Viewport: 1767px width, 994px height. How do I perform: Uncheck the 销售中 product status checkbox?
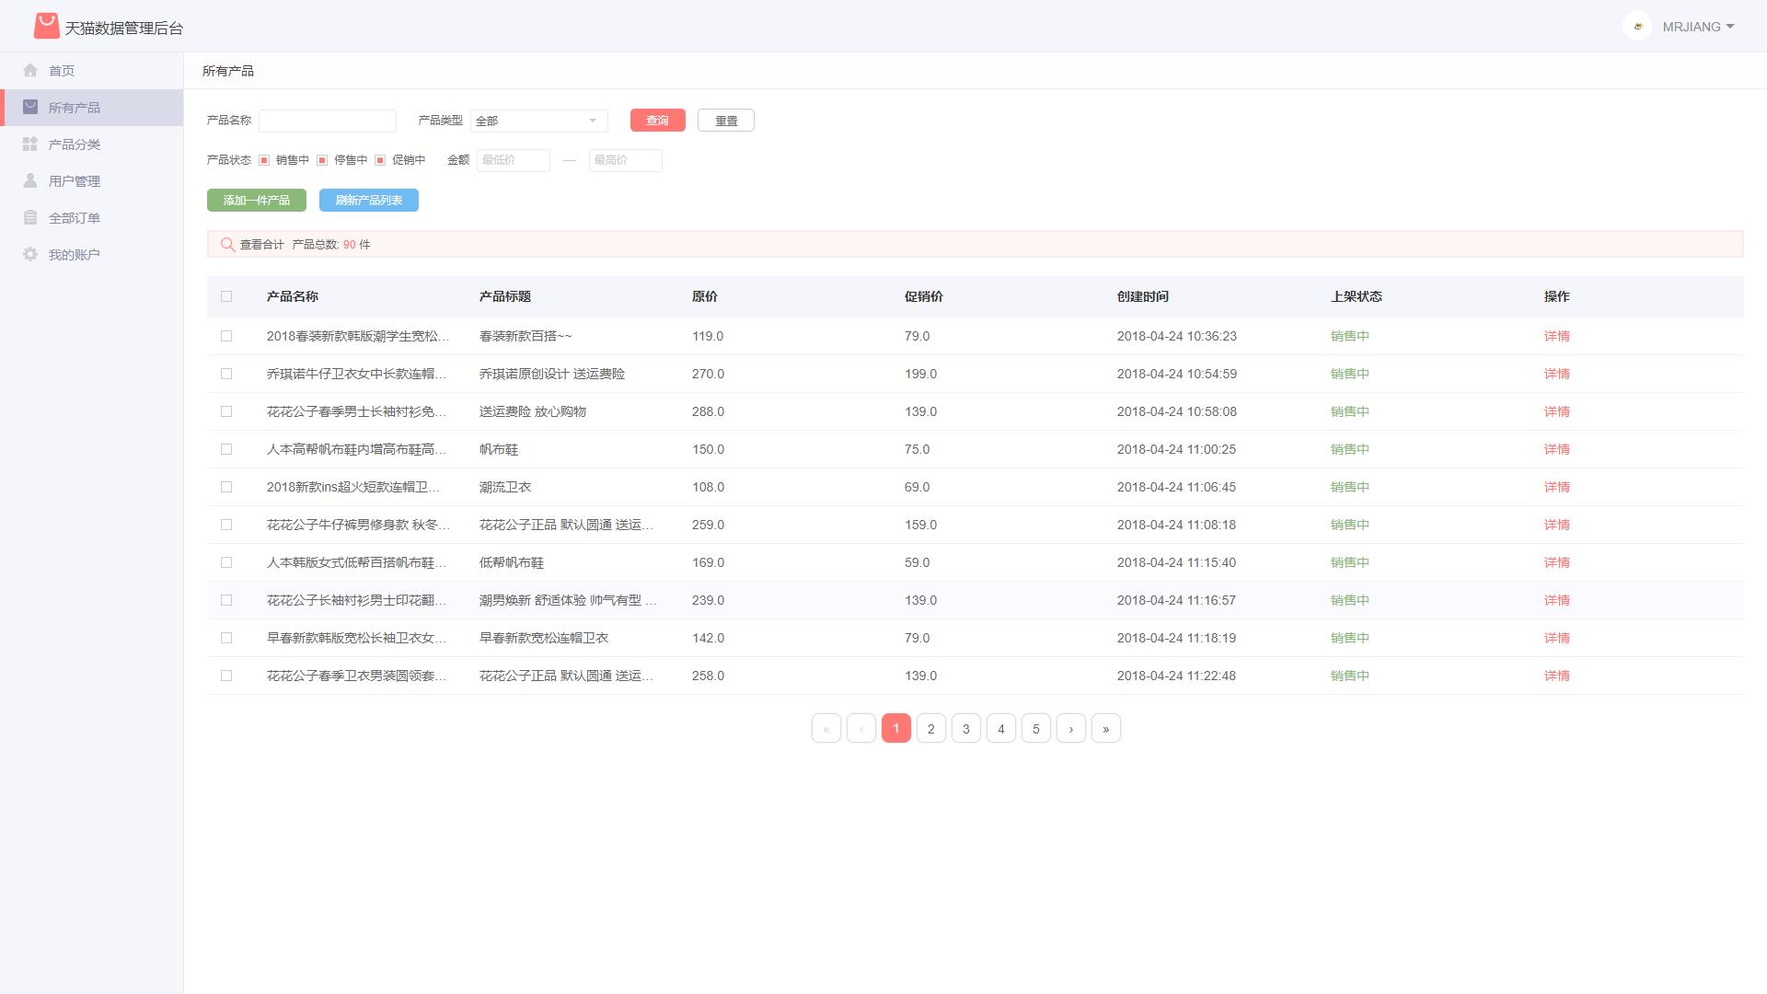coord(264,160)
